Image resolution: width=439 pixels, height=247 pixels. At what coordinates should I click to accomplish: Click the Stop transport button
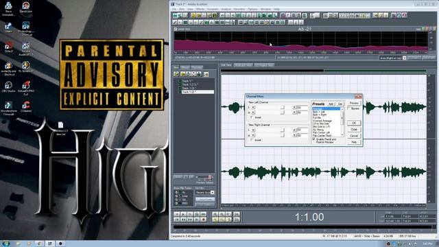tap(177, 214)
